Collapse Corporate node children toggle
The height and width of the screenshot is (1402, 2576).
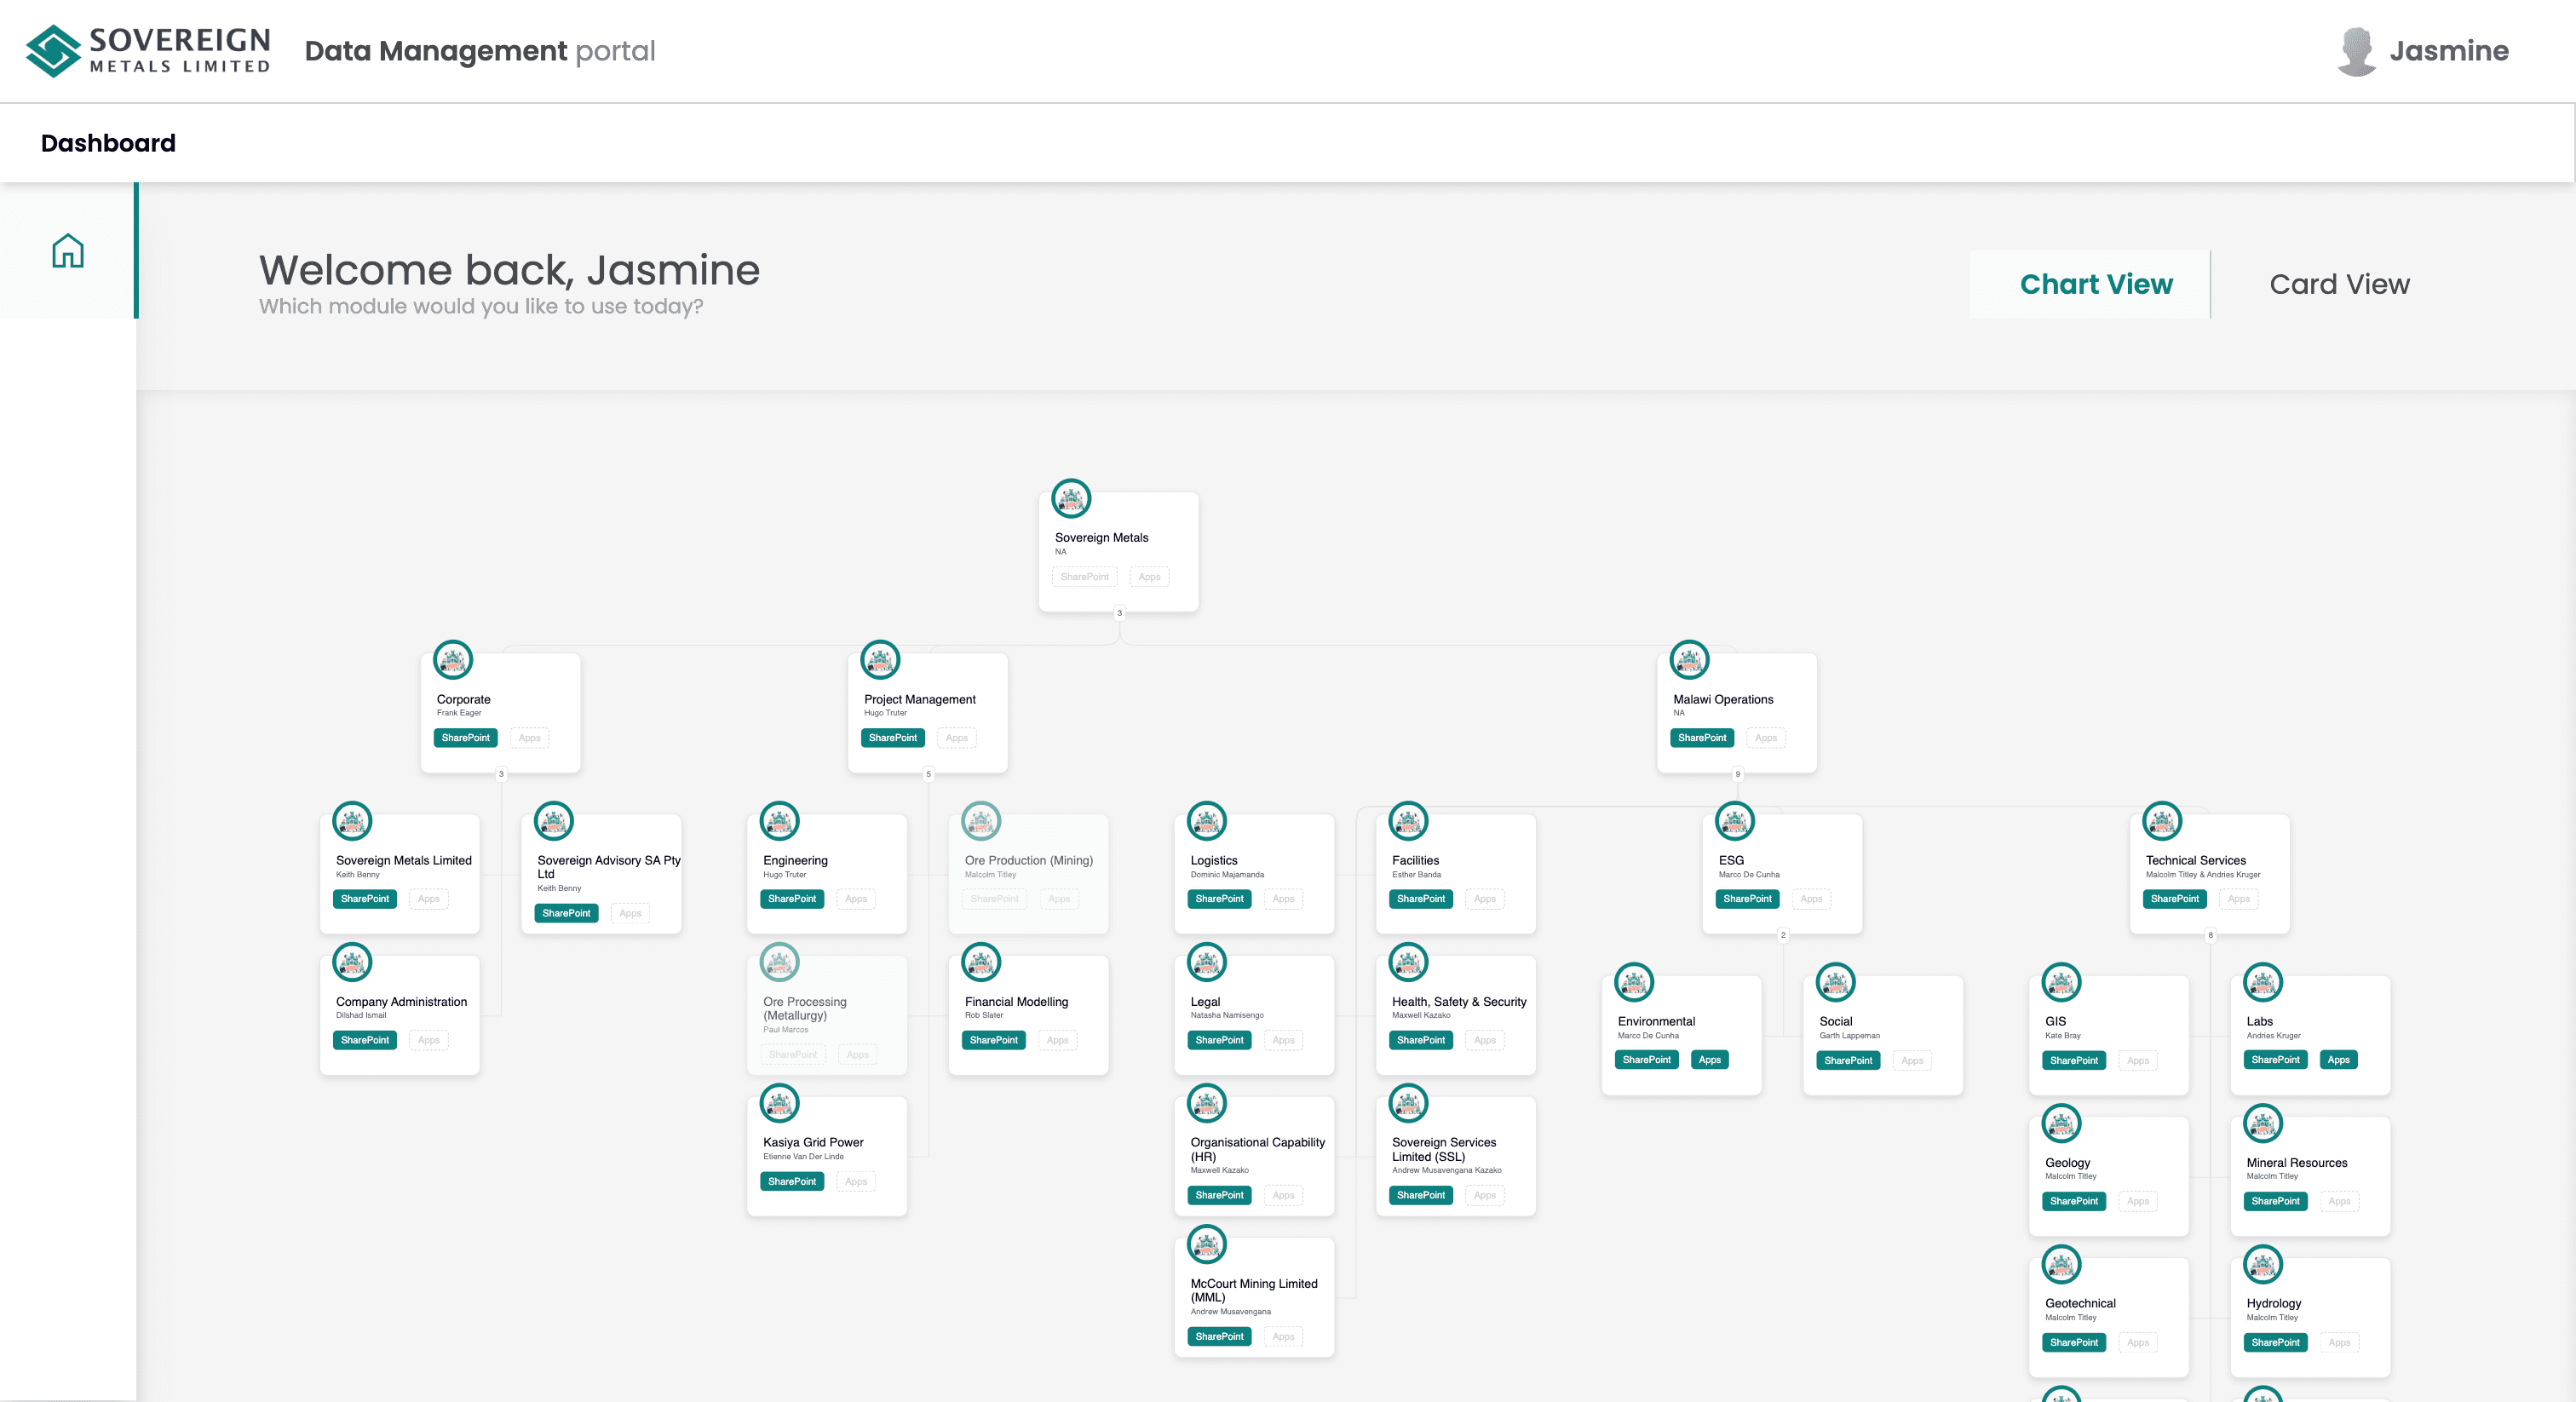[502, 774]
